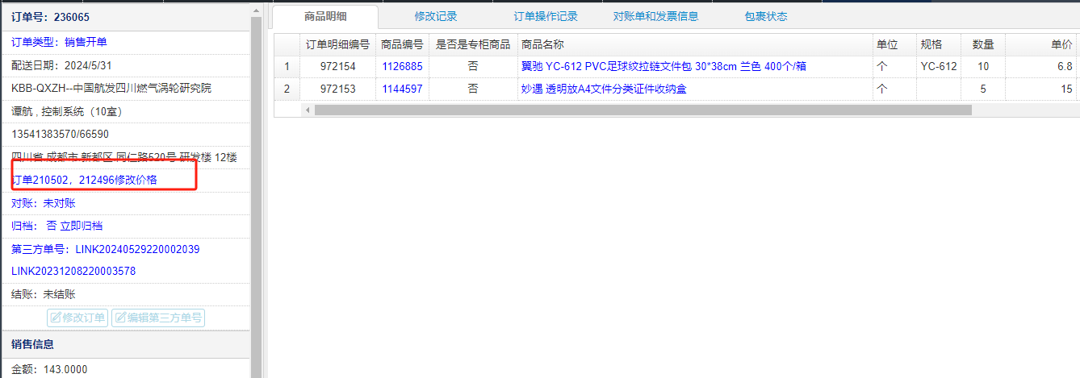
Task: Click quantity cell 5 in row 2
Action: coord(982,89)
